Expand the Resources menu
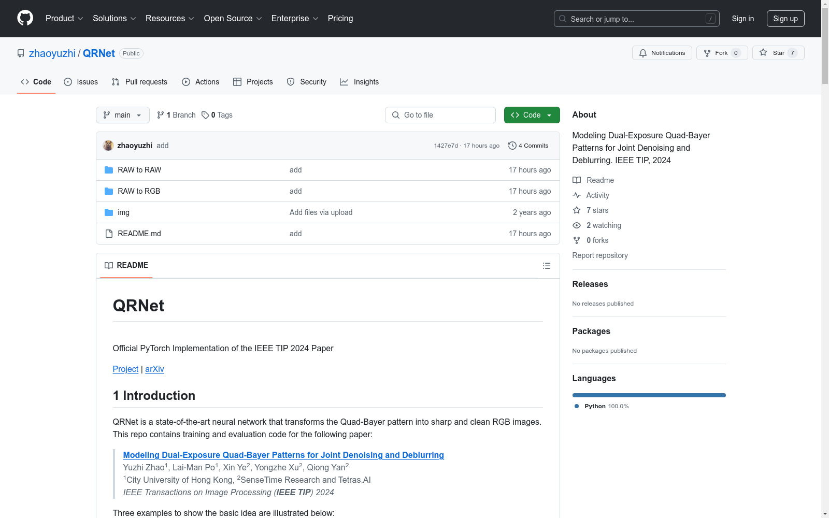This screenshot has width=829, height=518. [170, 19]
